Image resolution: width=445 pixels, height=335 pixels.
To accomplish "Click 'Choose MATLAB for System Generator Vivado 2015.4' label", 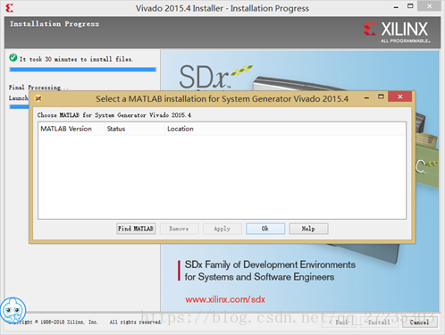I will coord(114,115).
